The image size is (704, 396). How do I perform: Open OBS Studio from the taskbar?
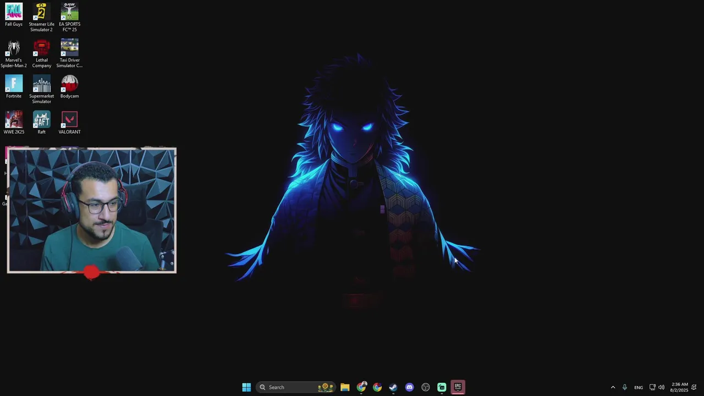426,387
